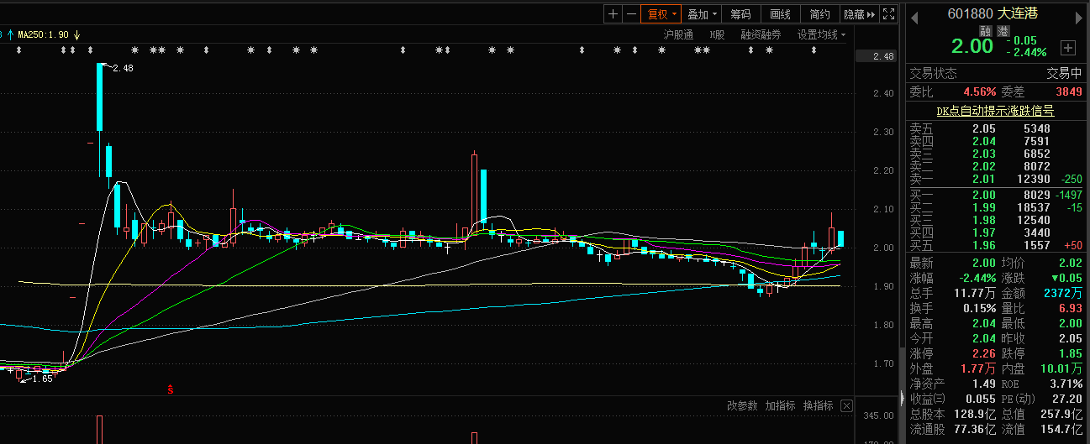This screenshot has width=1090, height=444.
Task: Switch to 筹码 chip distribution view
Action: [x=740, y=14]
